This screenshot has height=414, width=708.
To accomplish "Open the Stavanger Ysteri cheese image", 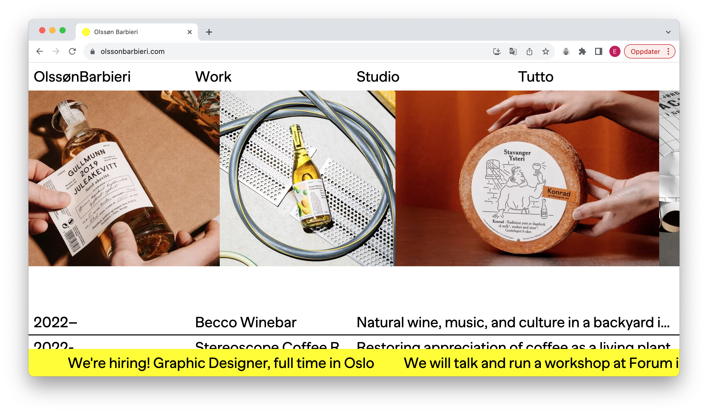I will point(527,178).
